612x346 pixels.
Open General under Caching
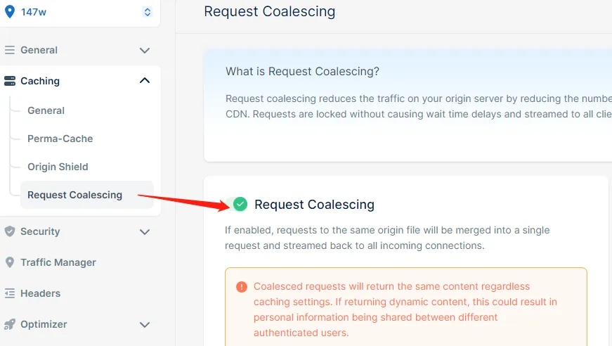click(46, 110)
